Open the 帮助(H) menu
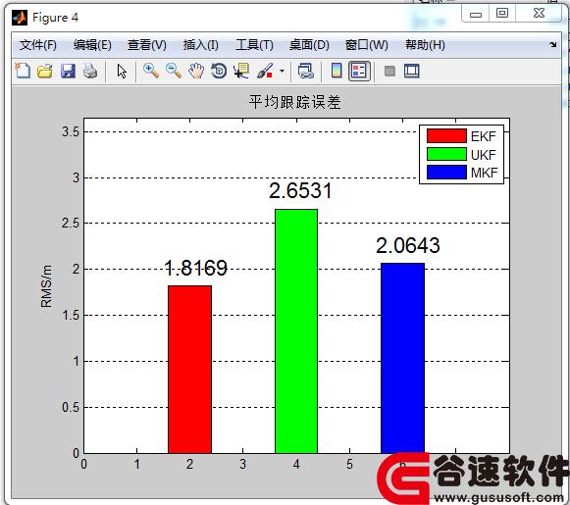 (426, 45)
